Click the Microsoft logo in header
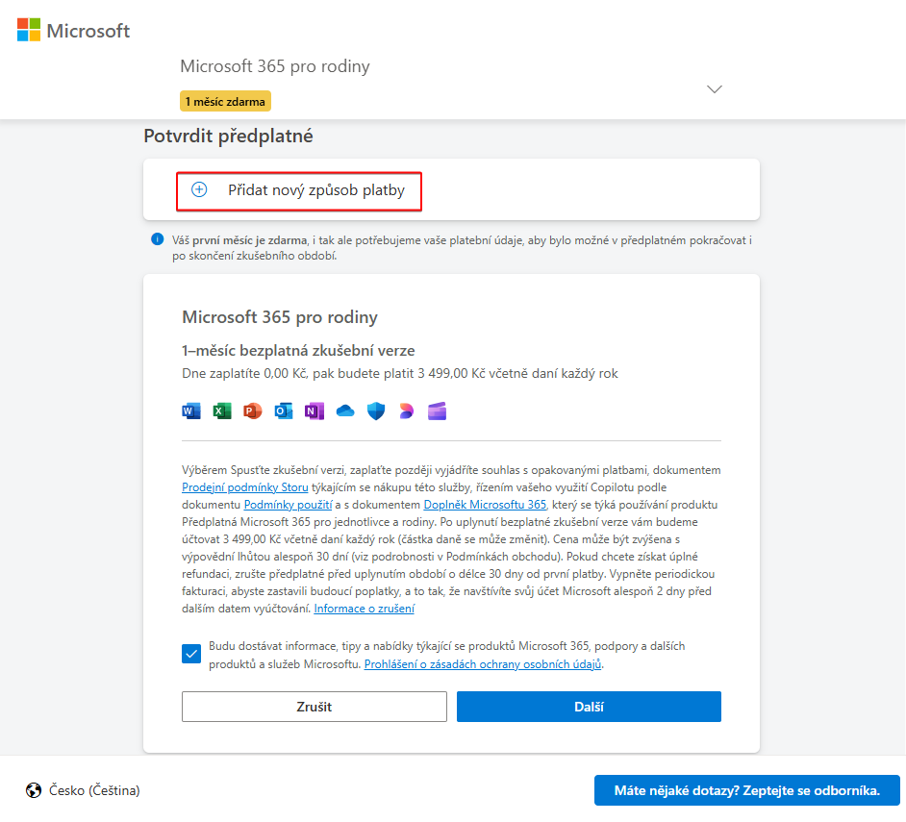 coord(74,31)
